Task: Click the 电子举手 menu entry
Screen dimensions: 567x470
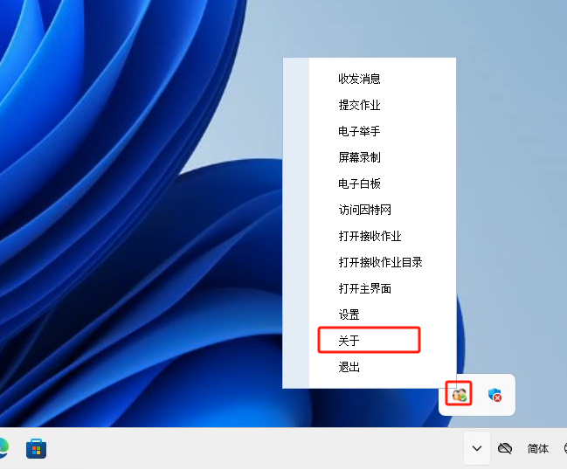Action: [x=359, y=131]
